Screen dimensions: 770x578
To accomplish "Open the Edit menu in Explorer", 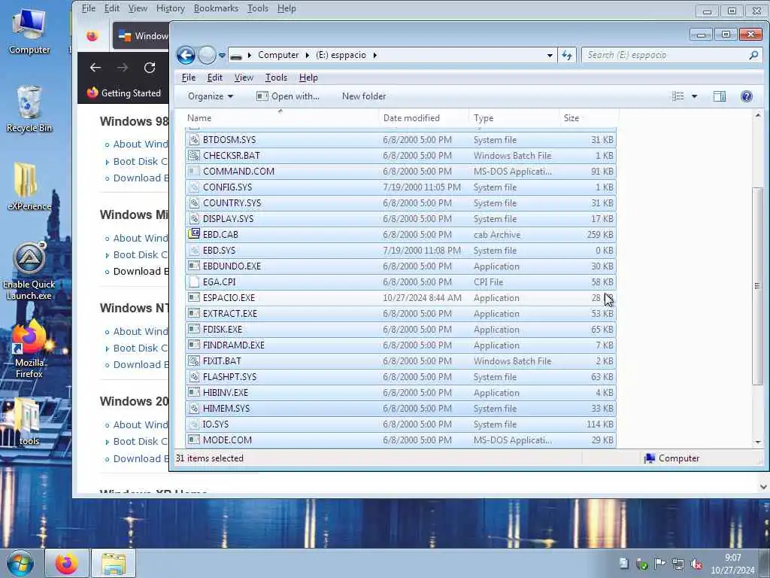I will pyautogui.click(x=214, y=78).
